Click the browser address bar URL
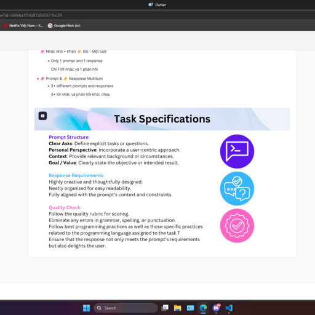This screenshot has height=315, width=315. pyautogui.click(x=31, y=15)
